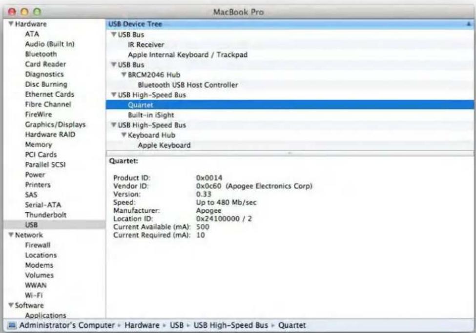Screen dimensions: 476x333
Task: Select PCI Cards in sidebar
Action: 41,155
